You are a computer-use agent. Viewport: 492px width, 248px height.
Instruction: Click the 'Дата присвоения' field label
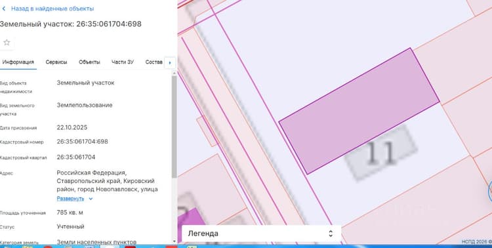coord(18,128)
